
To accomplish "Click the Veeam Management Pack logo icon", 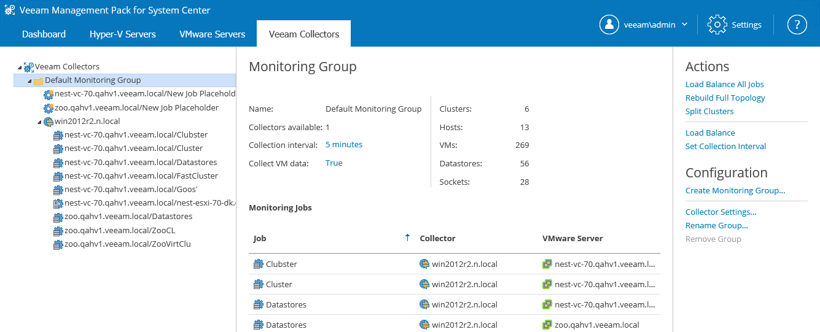I will tap(10, 10).
